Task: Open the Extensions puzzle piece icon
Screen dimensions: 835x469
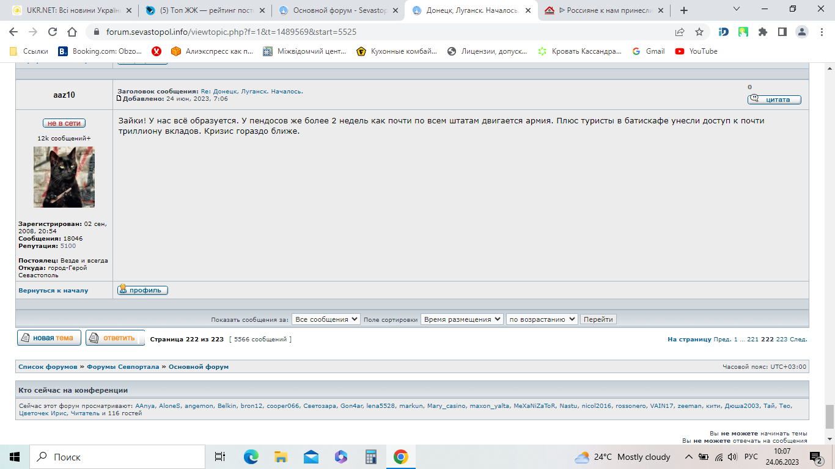Action: pos(762,32)
